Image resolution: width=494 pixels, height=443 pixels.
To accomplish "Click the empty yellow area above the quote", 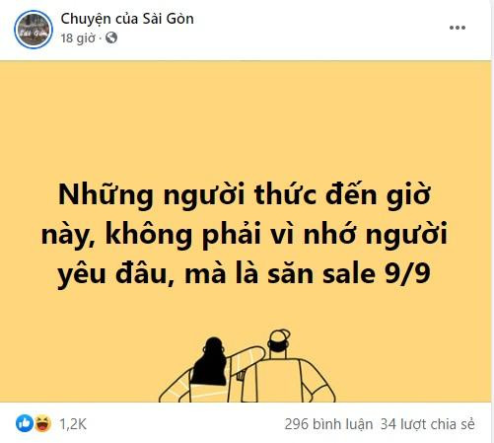I will tap(246, 118).
